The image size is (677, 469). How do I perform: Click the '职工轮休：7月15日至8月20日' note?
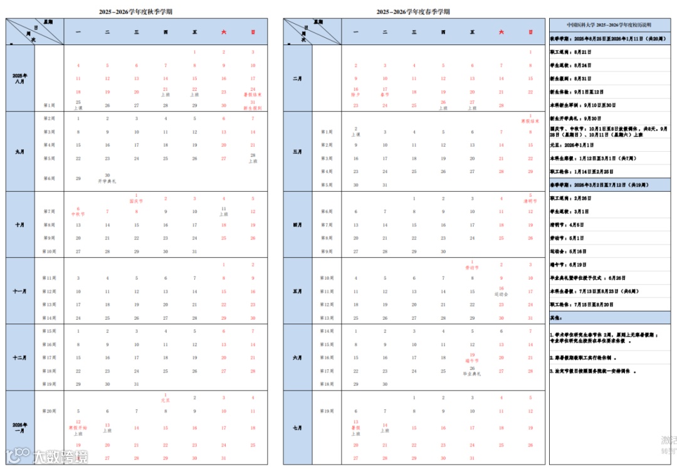point(582,305)
